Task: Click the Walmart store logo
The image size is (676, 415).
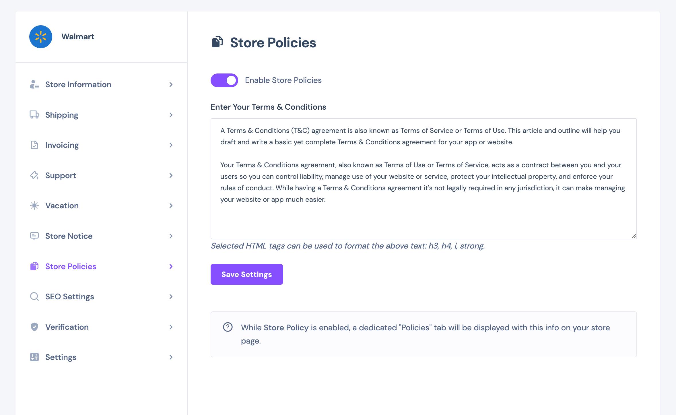Action: (x=41, y=37)
